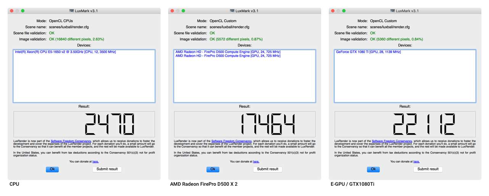Minimize the FirePro D500 result window
Screen dimensions: 489x196
tap(178, 11)
